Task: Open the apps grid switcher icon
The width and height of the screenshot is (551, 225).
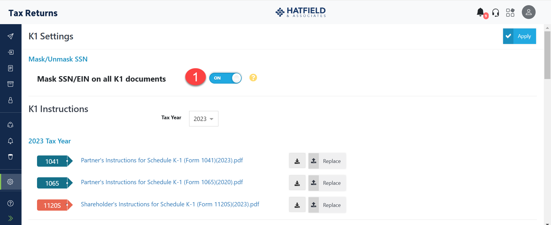Action: coord(510,13)
